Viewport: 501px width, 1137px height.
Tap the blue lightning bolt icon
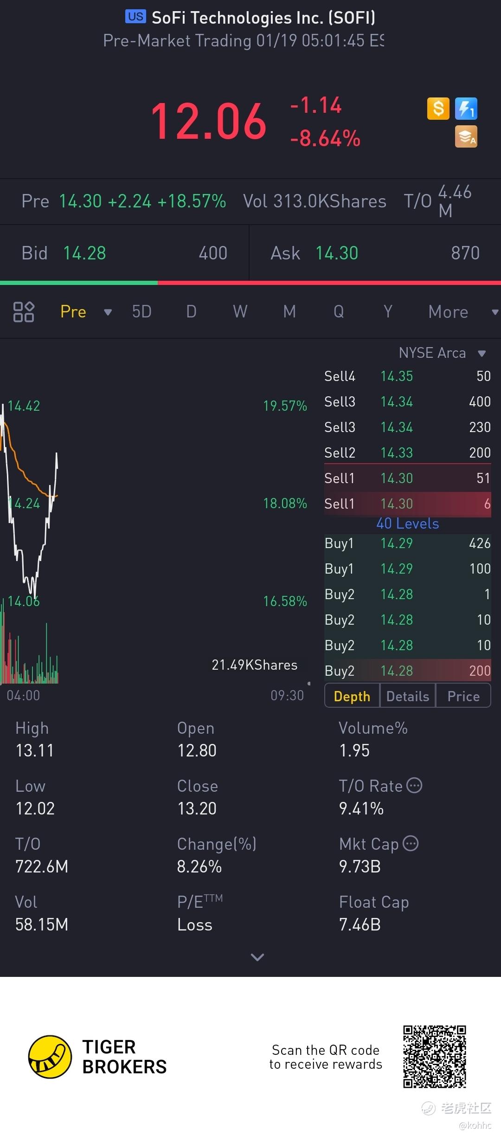pyautogui.click(x=466, y=109)
